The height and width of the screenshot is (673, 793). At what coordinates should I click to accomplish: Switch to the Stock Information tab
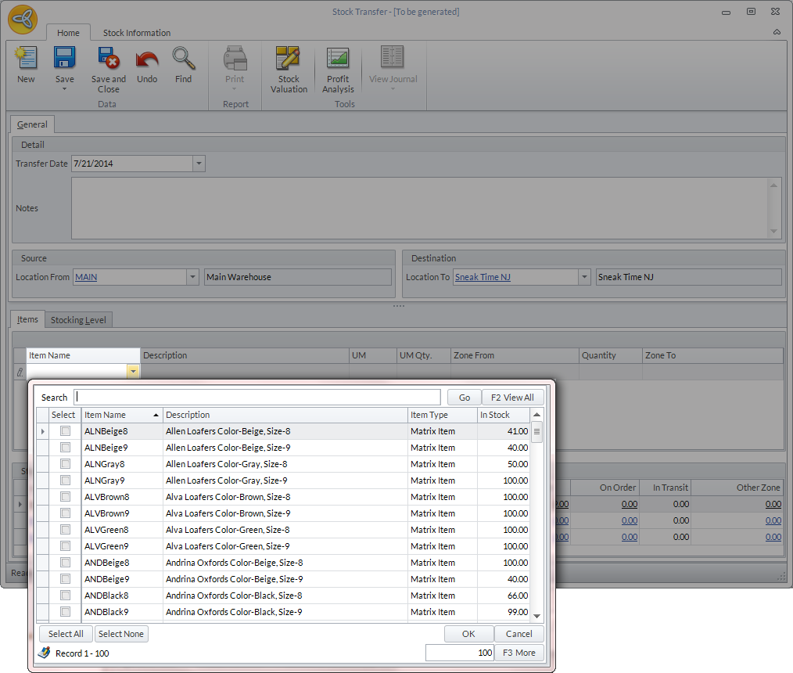[x=137, y=33]
